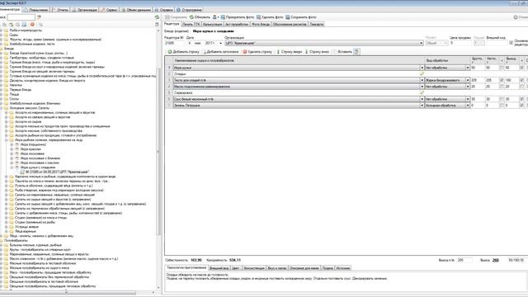The height and width of the screenshot is (297, 528).
Task: Click the pencil icon on the Оладьи header row
Action: 422,73
